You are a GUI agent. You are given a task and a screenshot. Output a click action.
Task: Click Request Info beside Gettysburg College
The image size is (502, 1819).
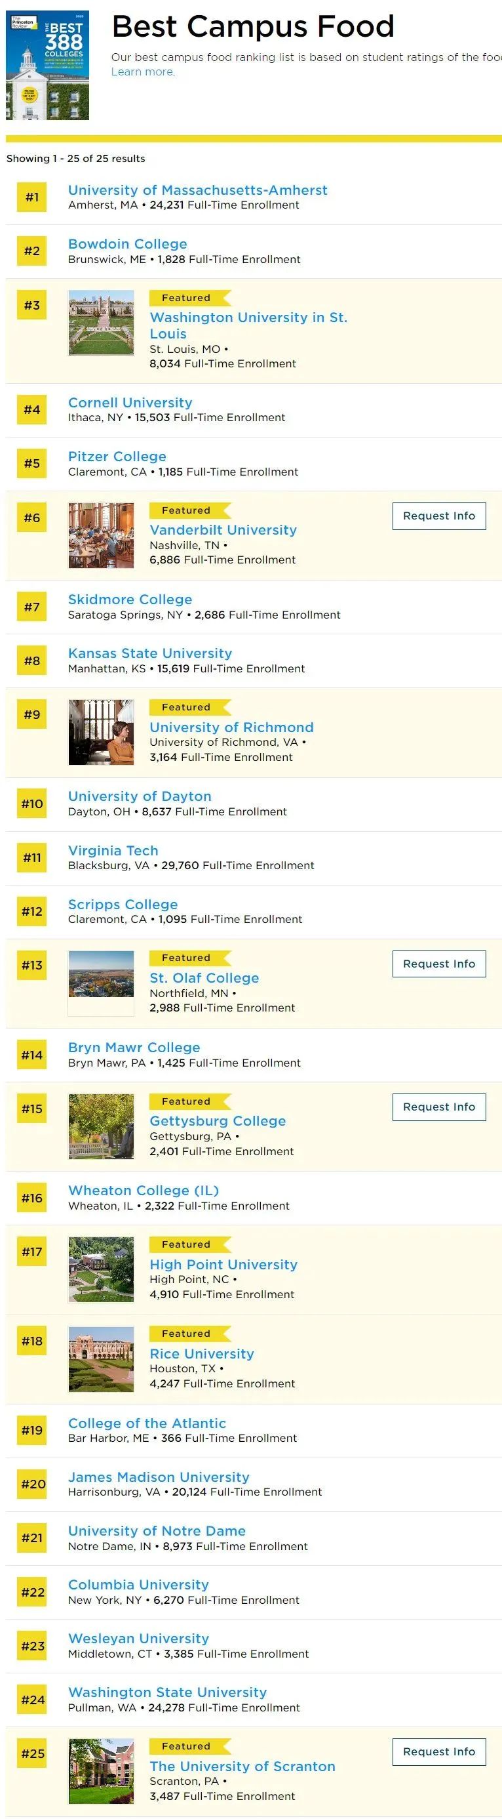click(438, 1107)
